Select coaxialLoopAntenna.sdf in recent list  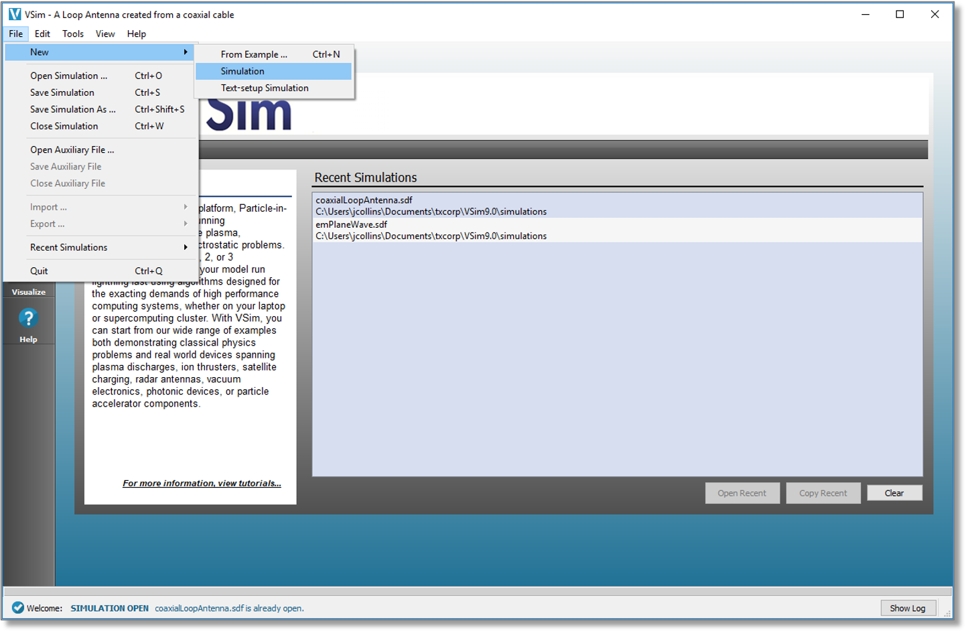pyautogui.click(x=617, y=206)
